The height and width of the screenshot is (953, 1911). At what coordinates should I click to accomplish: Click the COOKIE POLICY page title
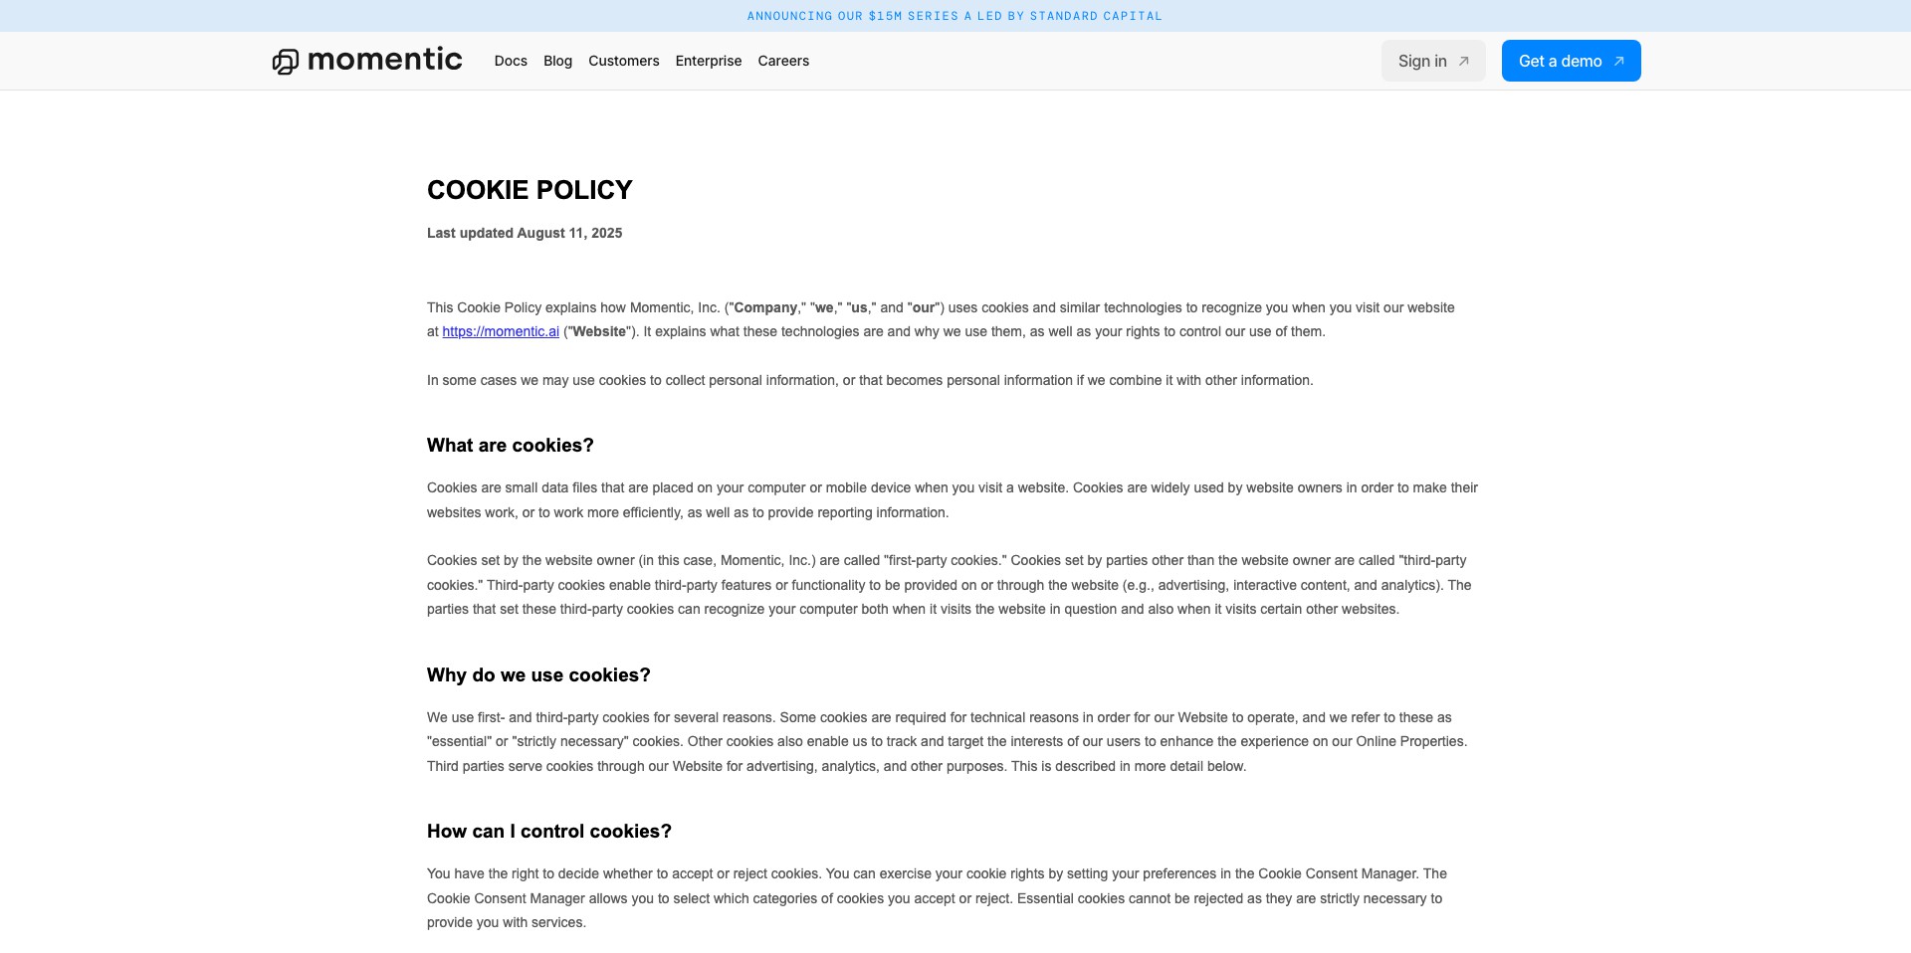(530, 190)
